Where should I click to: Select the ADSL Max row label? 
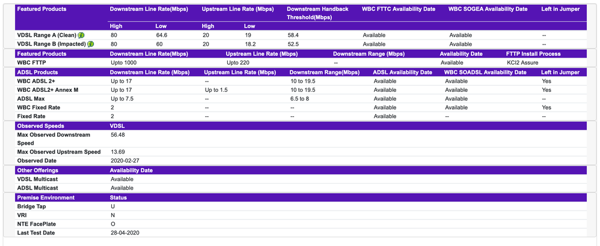[x=31, y=98]
